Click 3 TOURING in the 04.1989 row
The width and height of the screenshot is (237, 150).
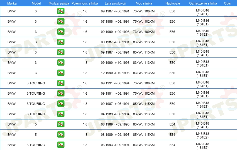36,114
